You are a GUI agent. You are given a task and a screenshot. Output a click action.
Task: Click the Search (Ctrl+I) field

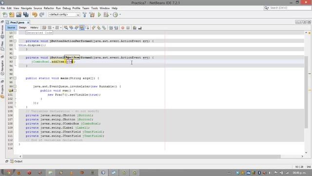coord(287,8)
